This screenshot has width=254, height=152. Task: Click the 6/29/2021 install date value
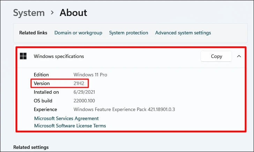tap(84, 92)
